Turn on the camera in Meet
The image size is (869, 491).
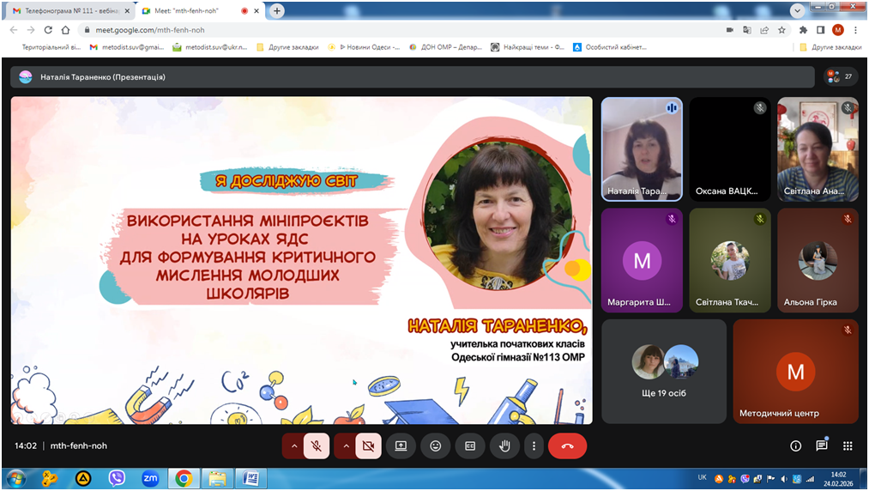coord(368,446)
